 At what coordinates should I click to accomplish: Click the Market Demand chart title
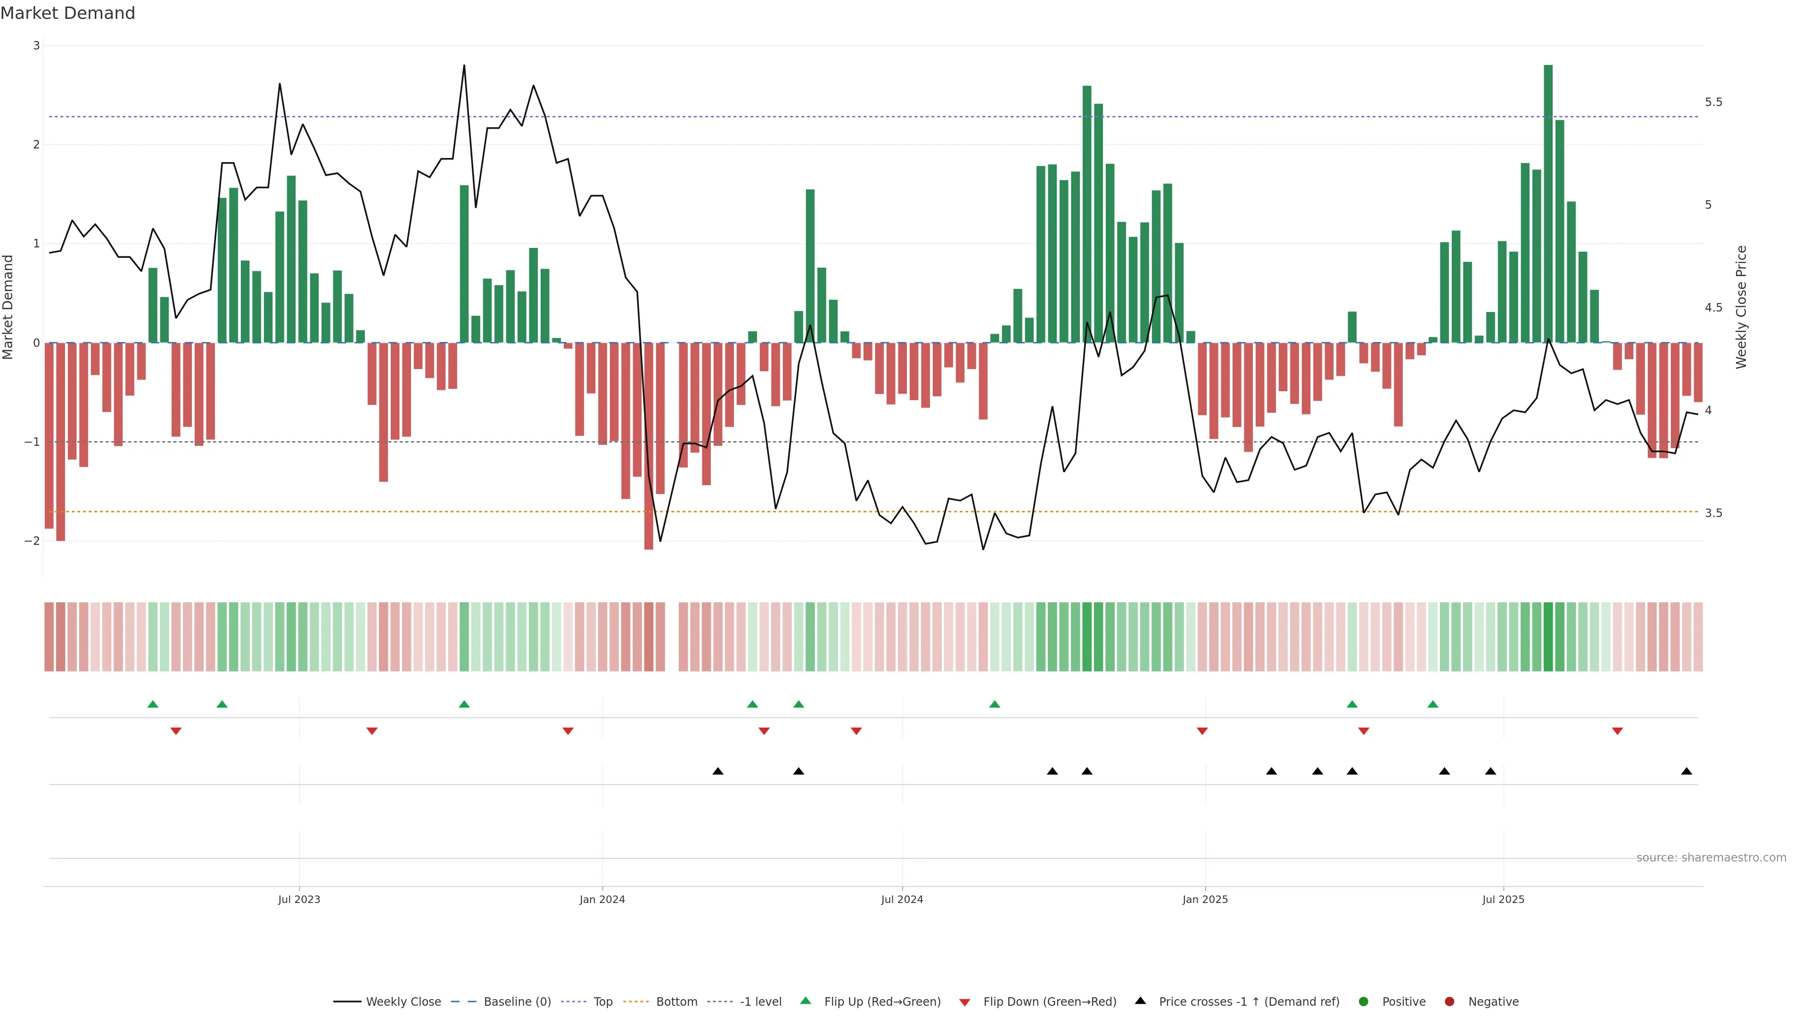[x=67, y=13]
